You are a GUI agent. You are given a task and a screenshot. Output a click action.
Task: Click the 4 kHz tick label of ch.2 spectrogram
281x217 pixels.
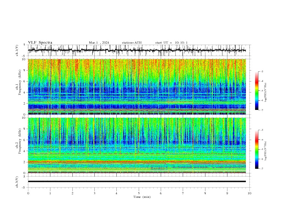point(25,151)
